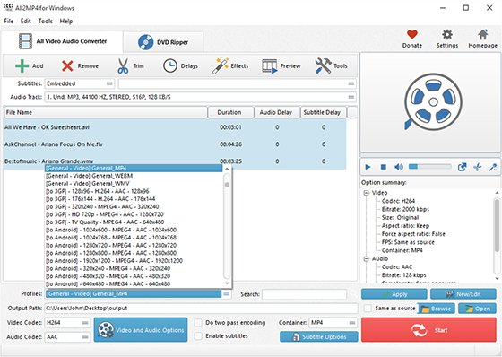Open the Container MP4 dropdown

pyautogui.click(x=333, y=322)
